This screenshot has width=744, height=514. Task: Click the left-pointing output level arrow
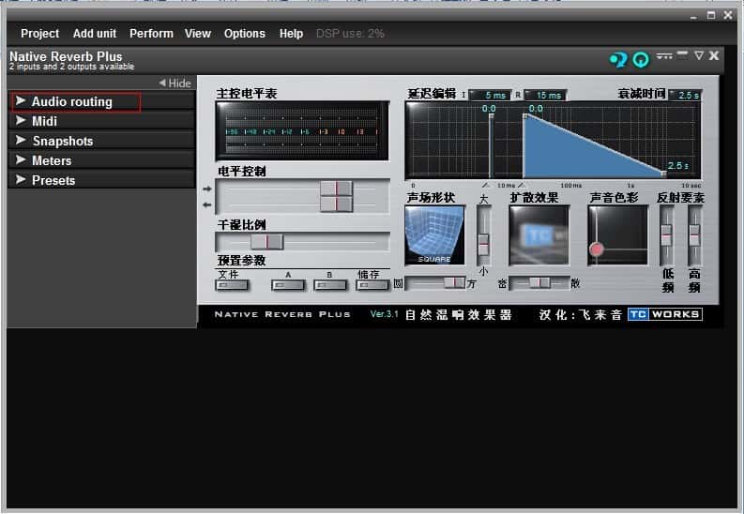207,204
